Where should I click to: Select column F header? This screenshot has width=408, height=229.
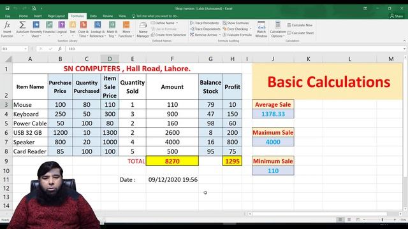[172, 59]
